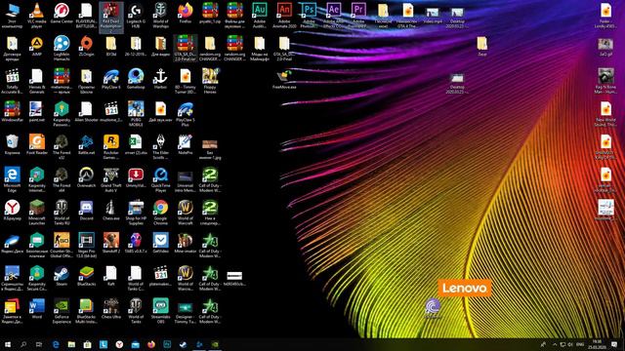Launch Grand Theft Auto V shortcut

(x=110, y=179)
